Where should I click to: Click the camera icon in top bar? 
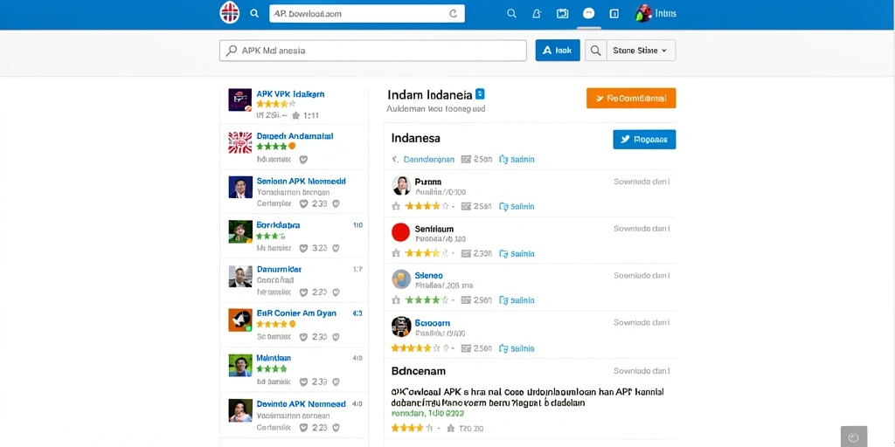pos(562,14)
